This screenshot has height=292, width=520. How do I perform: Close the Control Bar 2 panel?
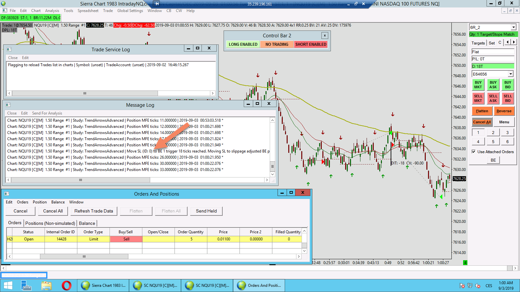pyautogui.click(x=325, y=36)
